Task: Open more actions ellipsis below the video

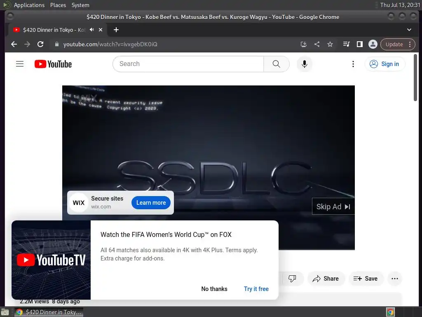Action: (x=395, y=279)
